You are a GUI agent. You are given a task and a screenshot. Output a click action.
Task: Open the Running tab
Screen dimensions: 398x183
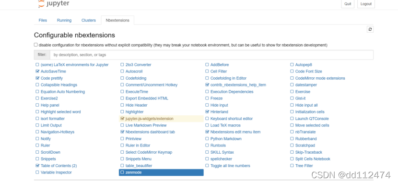[64, 20]
